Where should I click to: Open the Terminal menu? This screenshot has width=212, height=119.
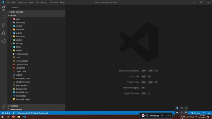coord(54,2)
